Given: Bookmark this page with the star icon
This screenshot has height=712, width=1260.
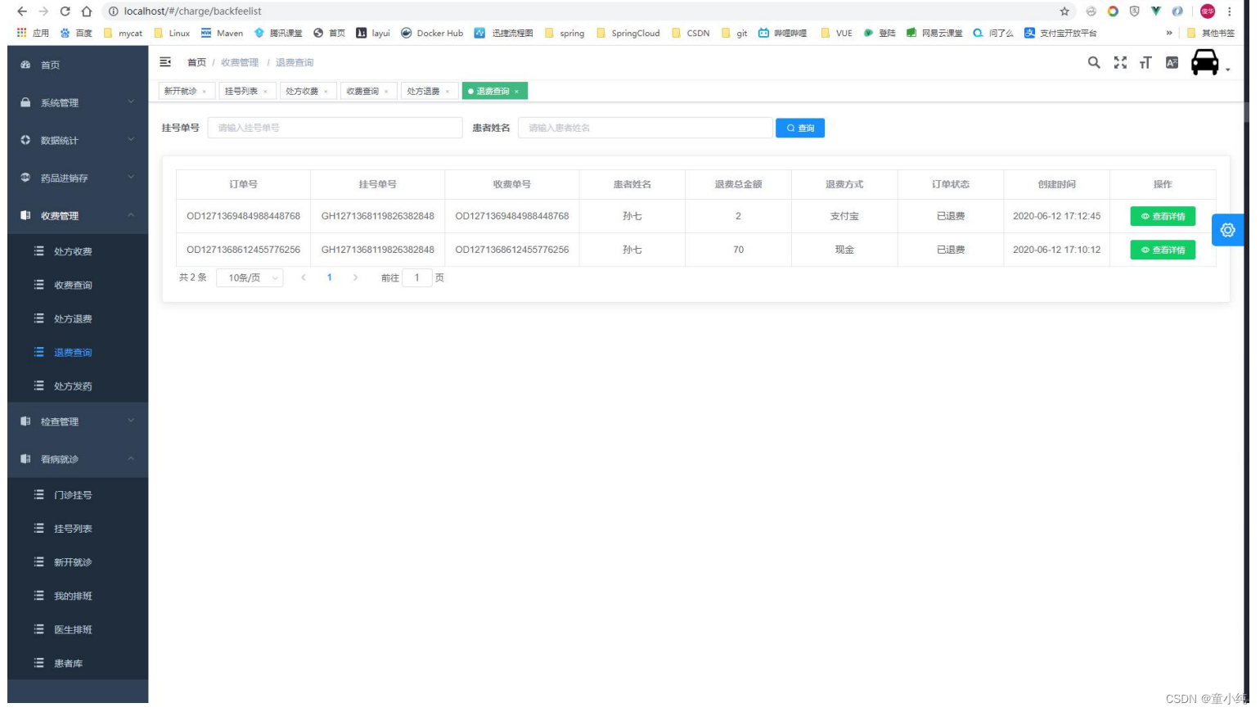Looking at the screenshot, I should (x=1064, y=11).
